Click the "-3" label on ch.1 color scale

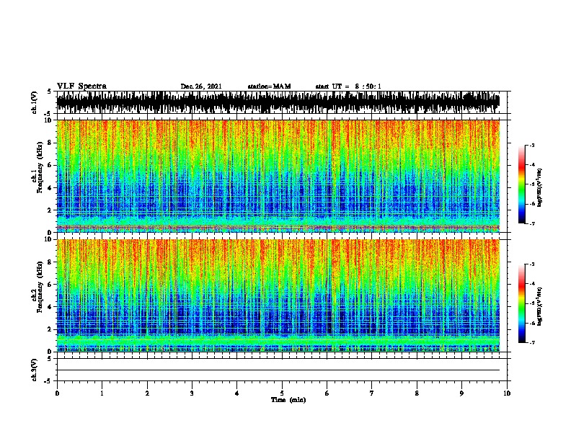pyautogui.click(x=531, y=146)
